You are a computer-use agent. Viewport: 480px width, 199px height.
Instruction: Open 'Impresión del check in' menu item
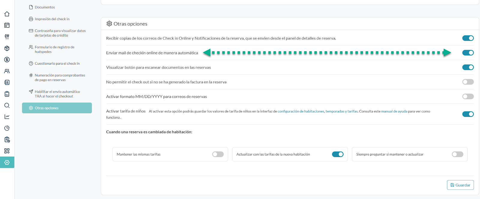pyautogui.click(x=52, y=19)
